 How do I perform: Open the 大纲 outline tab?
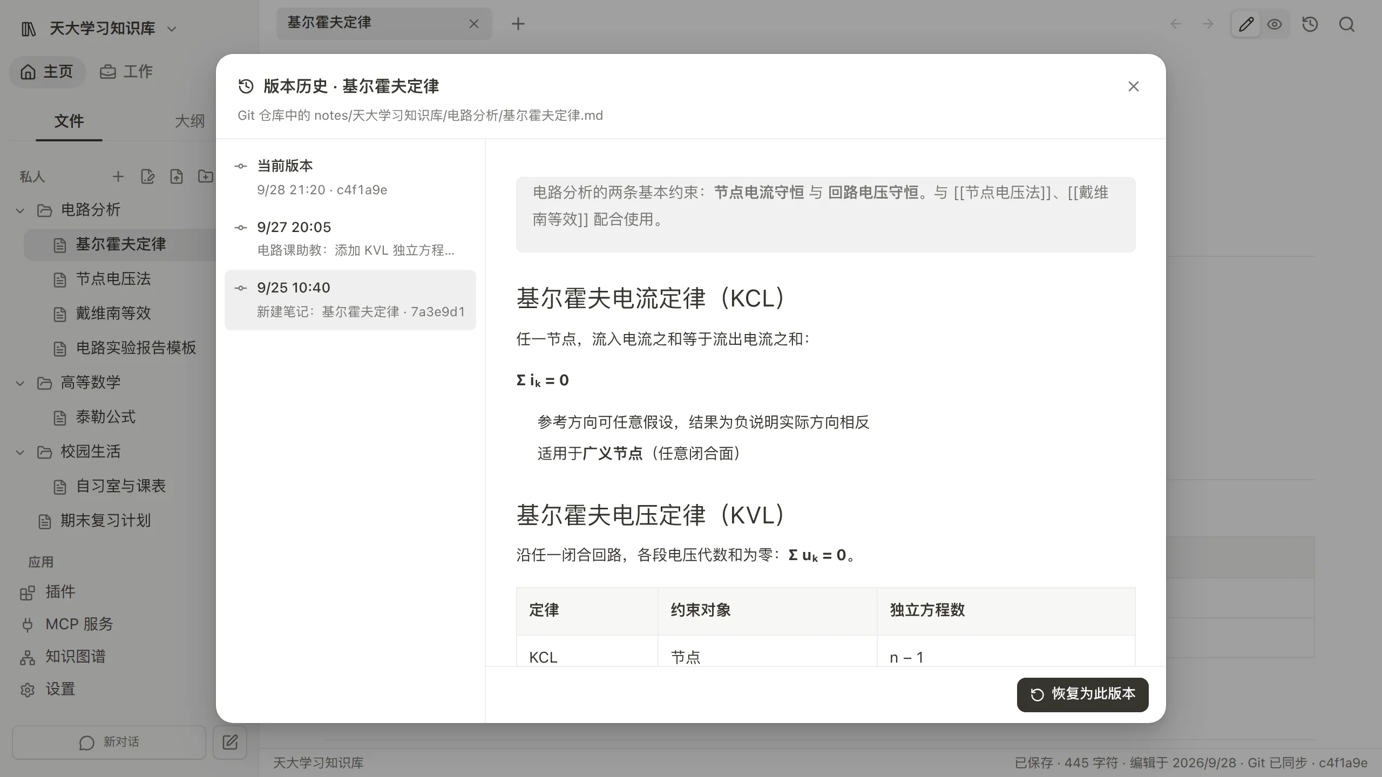click(189, 121)
